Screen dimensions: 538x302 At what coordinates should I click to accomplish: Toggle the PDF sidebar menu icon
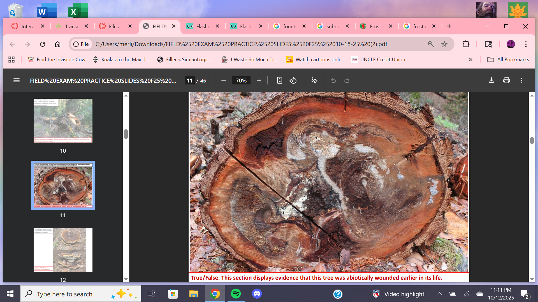click(x=17, y=81)
